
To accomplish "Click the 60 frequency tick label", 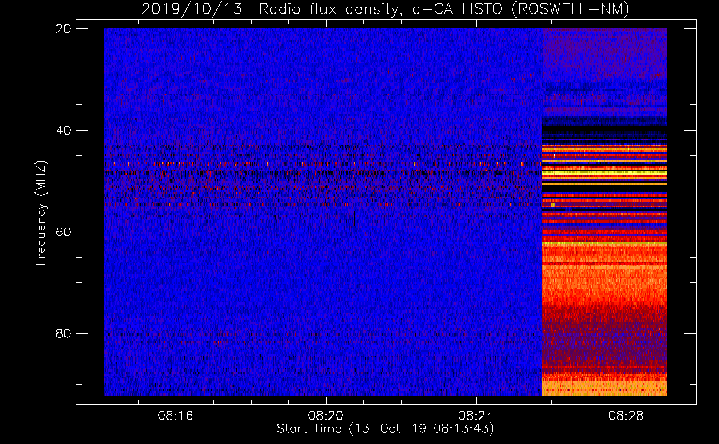I will coord(64,232).
